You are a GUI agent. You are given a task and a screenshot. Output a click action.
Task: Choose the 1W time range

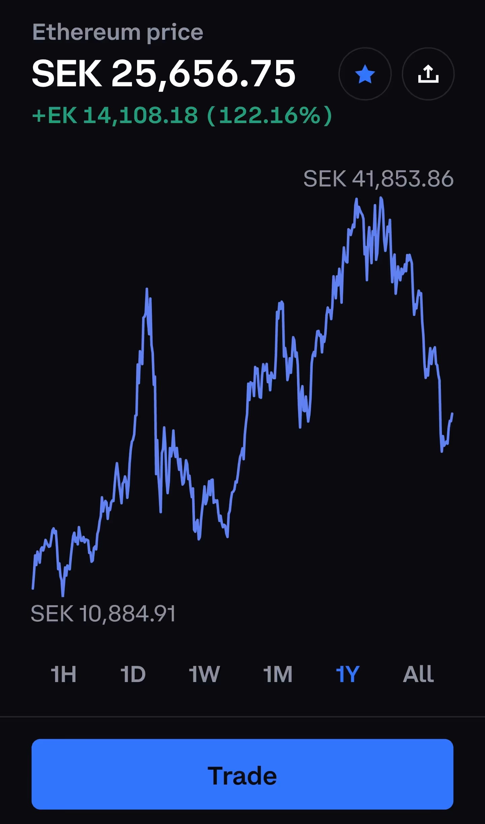tap(204, 674)
